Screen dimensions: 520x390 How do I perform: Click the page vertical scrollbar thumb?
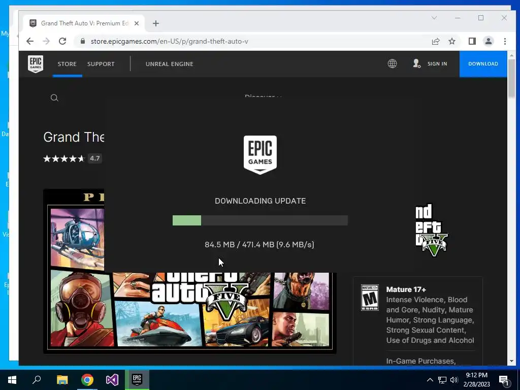(x=511, y=79)
